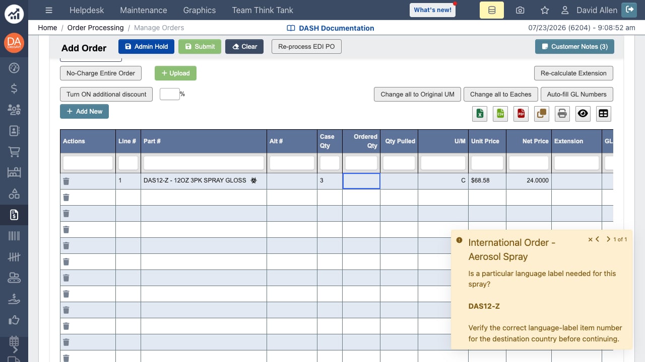Screen dimensions: 645x362
Task: Turn ON additional discount
Action: pos(106,94)
